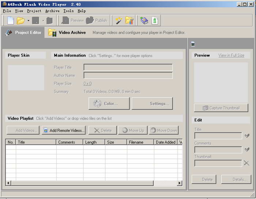Apply title with the checkmark icon
Screen dimensions: 256x199
(247, 136)
